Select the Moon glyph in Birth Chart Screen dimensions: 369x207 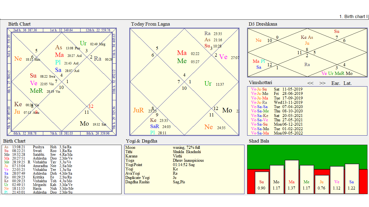pos(84,124)
